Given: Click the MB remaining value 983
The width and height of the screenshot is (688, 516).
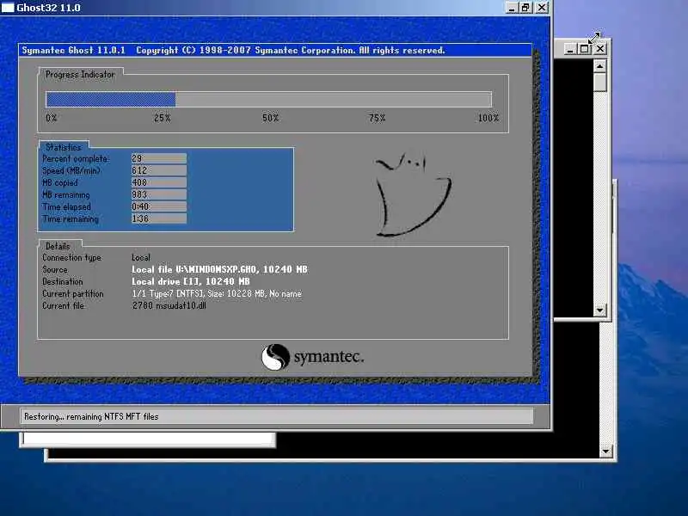Looking at the screenshot, I should pos(159,194).
